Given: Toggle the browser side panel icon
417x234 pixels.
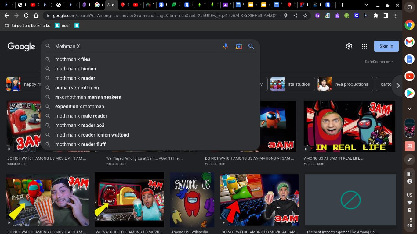Looking at the screenshot, I should pos(386,16).
